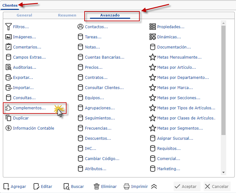
Task: Switch to the Resumen tab
Action: [x=67, y=15]
